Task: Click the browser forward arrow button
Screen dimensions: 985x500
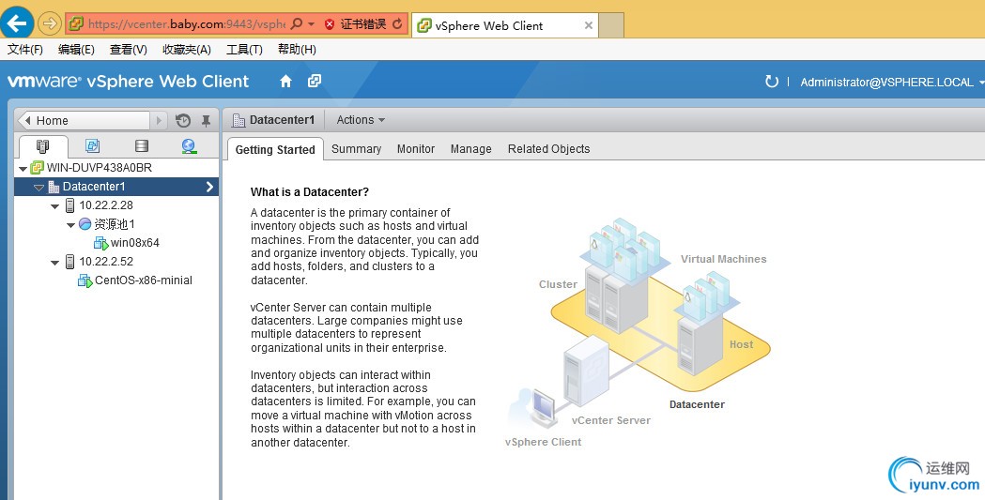Action: click(49, 23)
